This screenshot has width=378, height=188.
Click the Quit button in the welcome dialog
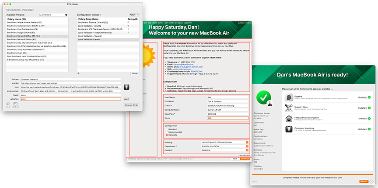tap(235, 159)
